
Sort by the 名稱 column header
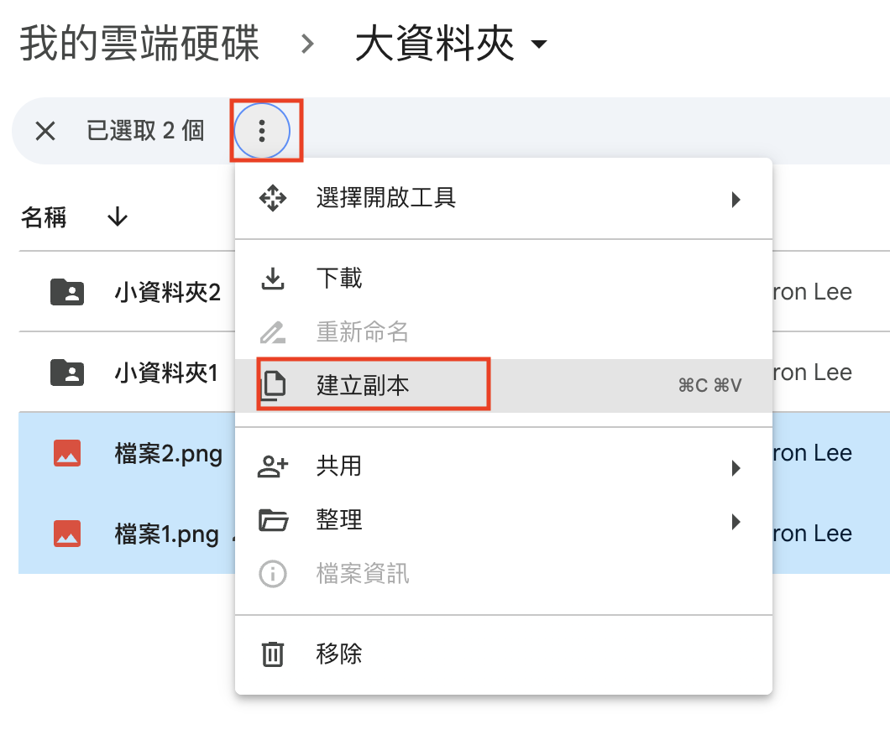44,218
